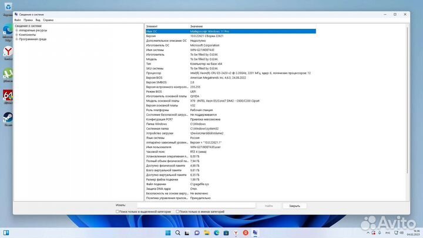
Task: Select the 'Папка Windows' row
Action: pos(230,124)
